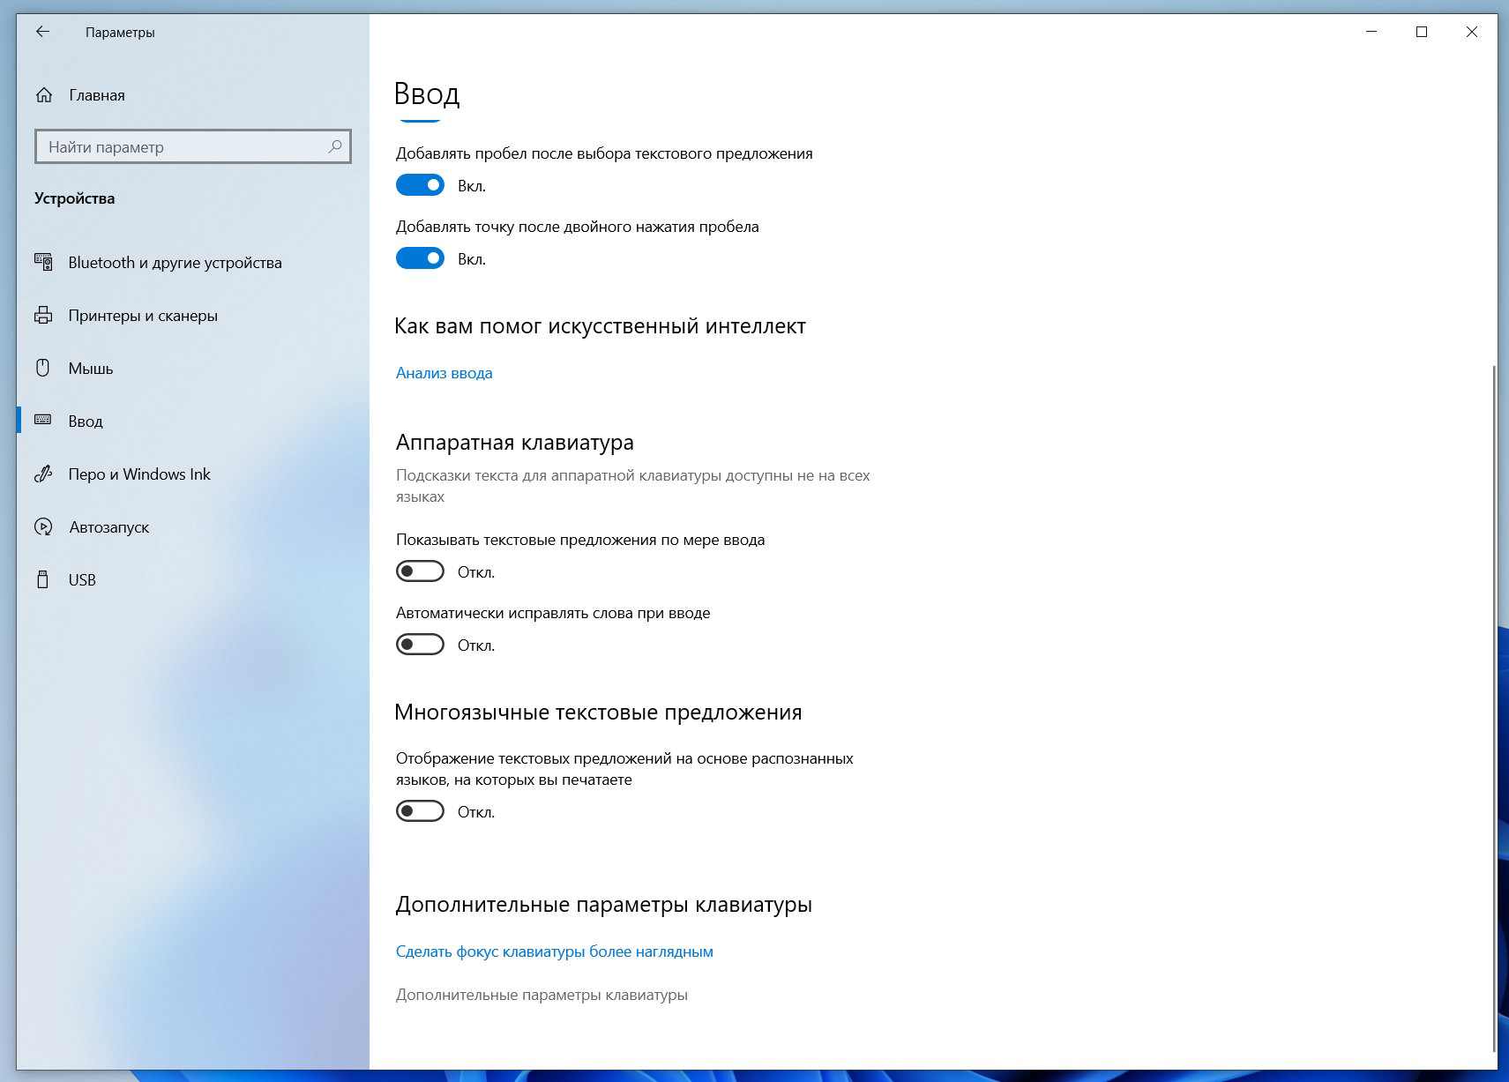Open the Анализ ввода link

pyautogui.click(x=444, y=373)
